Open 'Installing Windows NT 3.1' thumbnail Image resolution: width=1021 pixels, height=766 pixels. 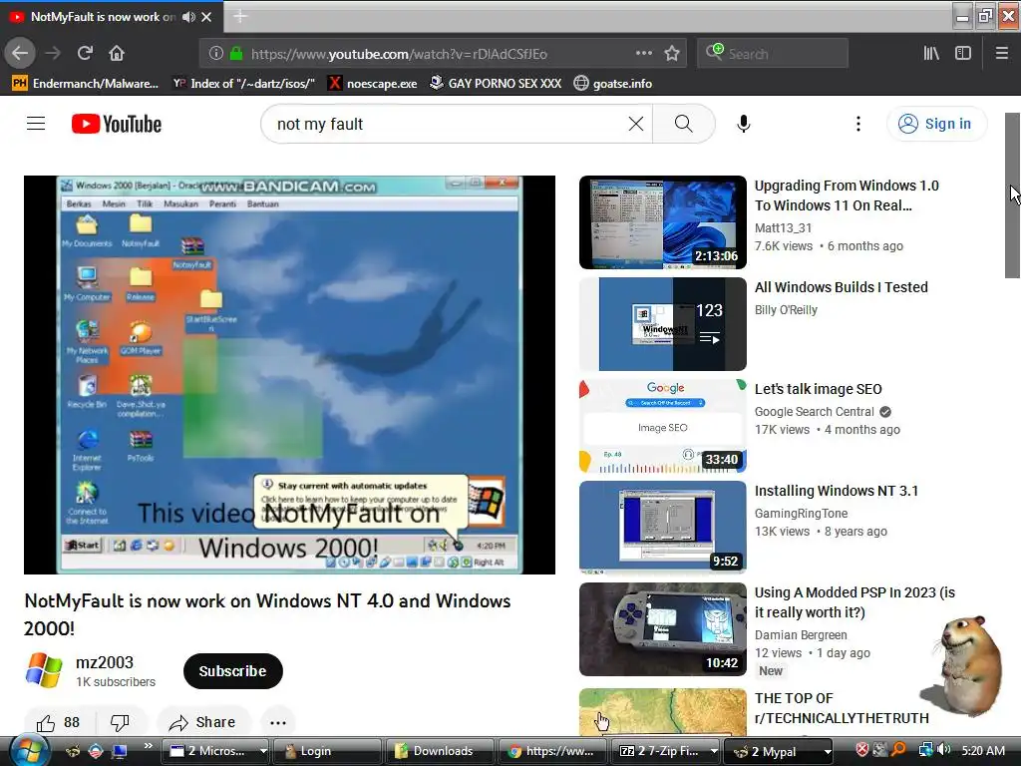(663, 528)
